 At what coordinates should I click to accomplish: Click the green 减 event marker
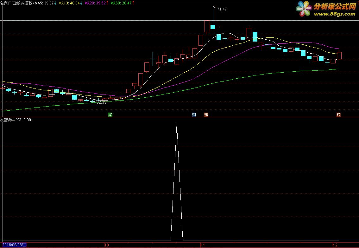[x=110, y=115]
